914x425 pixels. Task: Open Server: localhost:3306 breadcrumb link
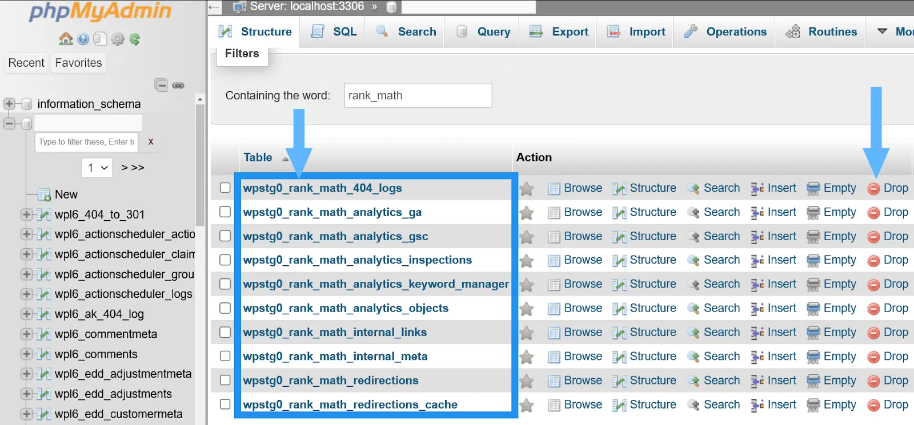[307, 7]
